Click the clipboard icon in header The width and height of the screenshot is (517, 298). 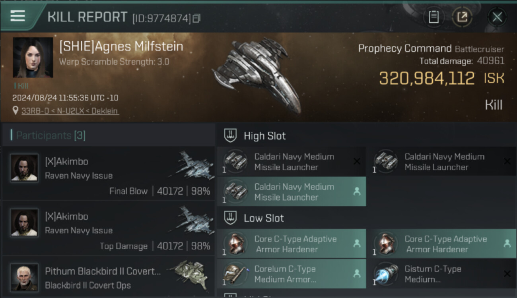[x=433, y=17]
